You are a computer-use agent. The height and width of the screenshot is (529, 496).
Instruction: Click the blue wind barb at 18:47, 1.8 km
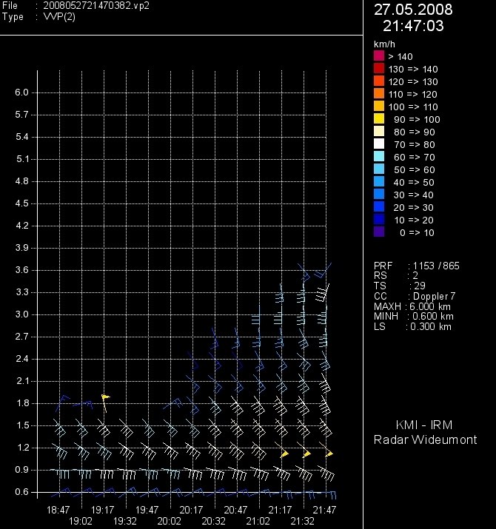[x=62, y=403]
